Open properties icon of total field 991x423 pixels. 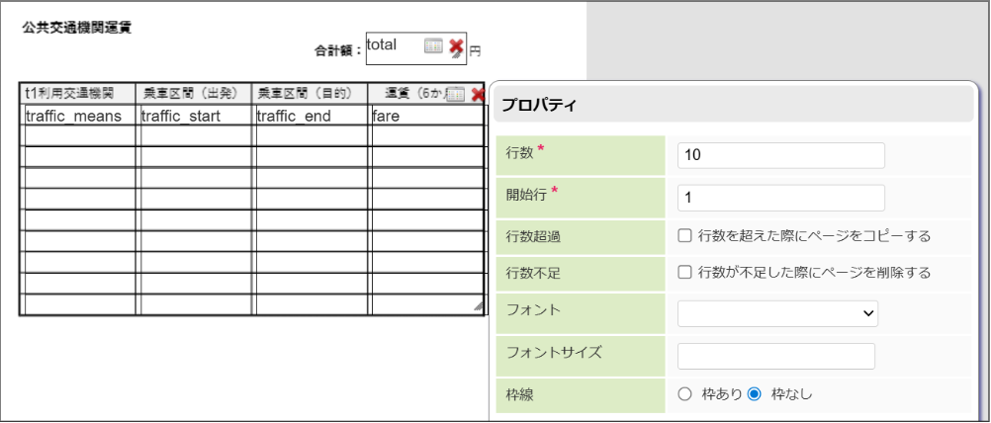click(x=433, y=45)
